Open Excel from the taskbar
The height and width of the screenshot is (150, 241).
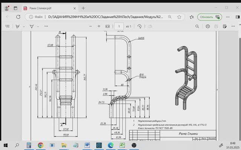(122, 145)
